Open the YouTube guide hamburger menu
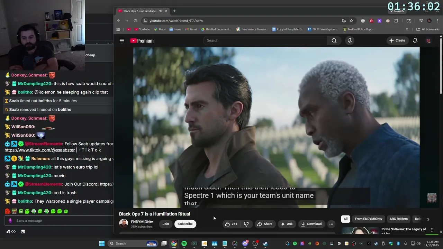Screen dimensions: 443x249 122,40
